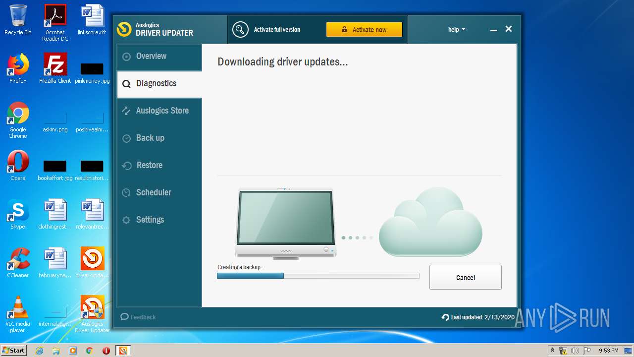Select positivealm desktop file

pos(92,122)
